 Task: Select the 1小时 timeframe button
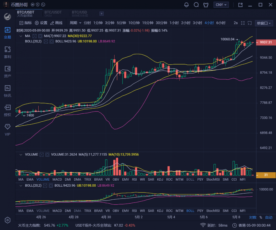click(174, 23)
